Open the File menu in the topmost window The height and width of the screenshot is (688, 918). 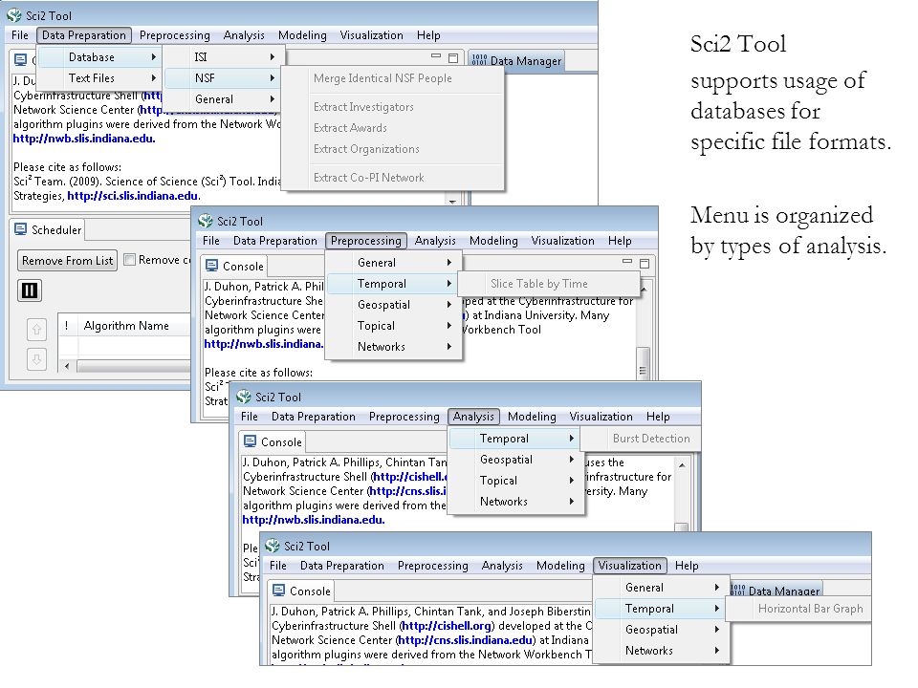pyautogui.click(x=20, y=35)
